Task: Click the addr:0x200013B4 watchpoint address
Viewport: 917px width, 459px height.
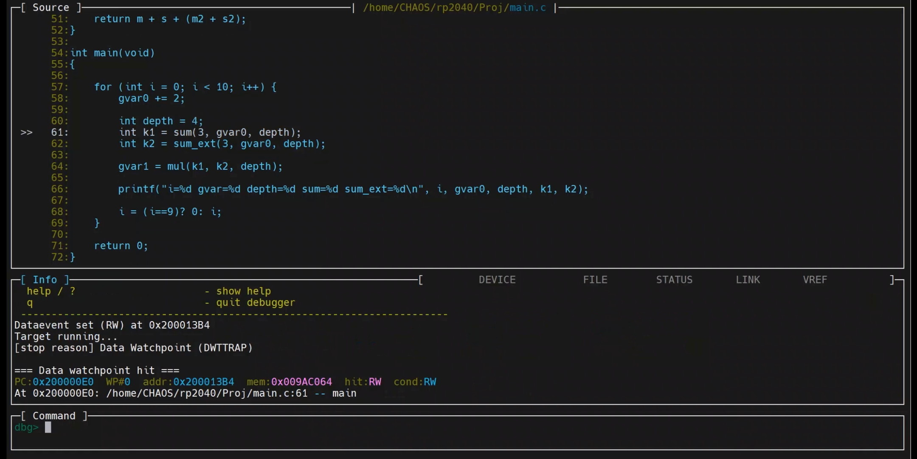Action: coord(203,382)
